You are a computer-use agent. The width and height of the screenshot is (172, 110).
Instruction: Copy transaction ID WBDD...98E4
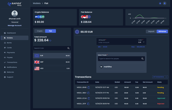click(88, 93)
